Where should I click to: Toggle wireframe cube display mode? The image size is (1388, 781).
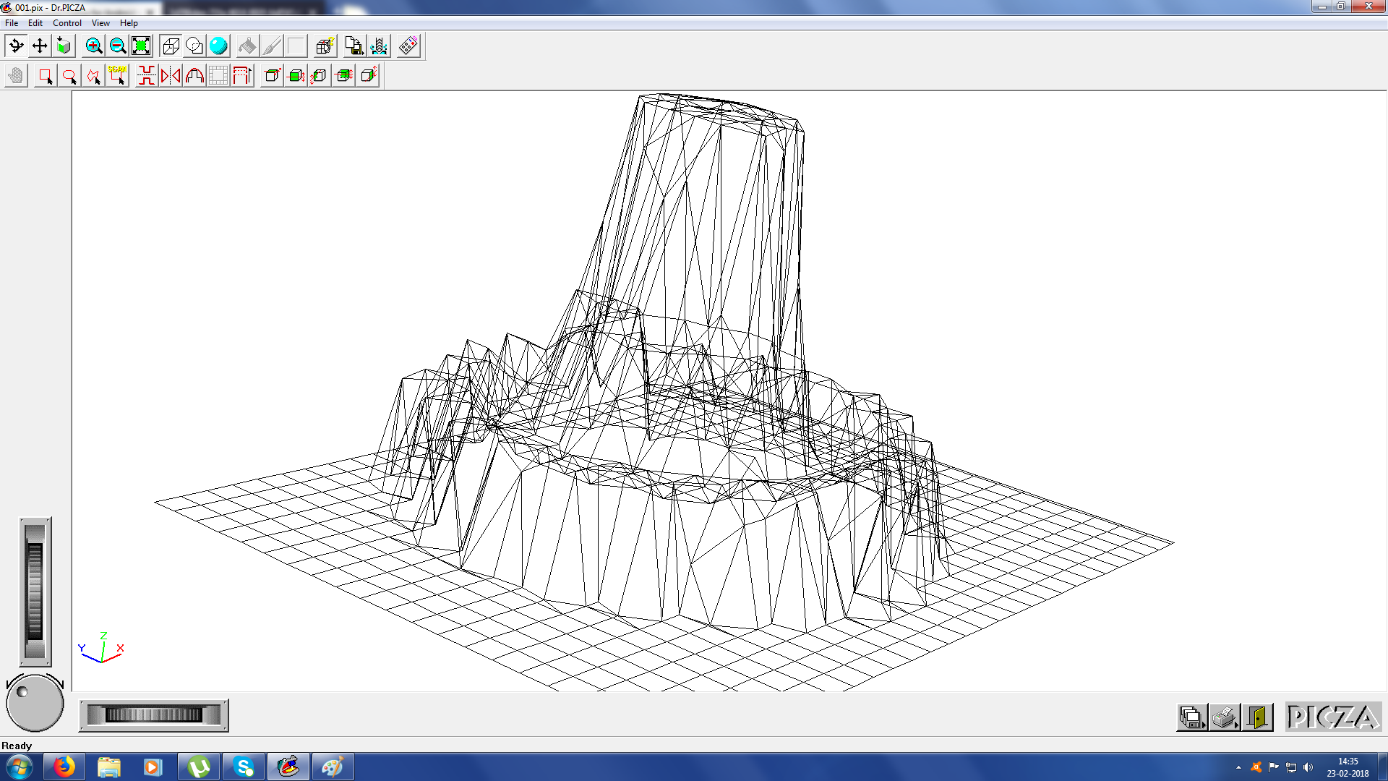coord(171,46)
